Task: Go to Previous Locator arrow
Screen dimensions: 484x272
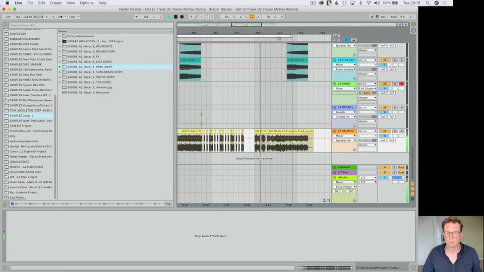Action: pos(334,40)
